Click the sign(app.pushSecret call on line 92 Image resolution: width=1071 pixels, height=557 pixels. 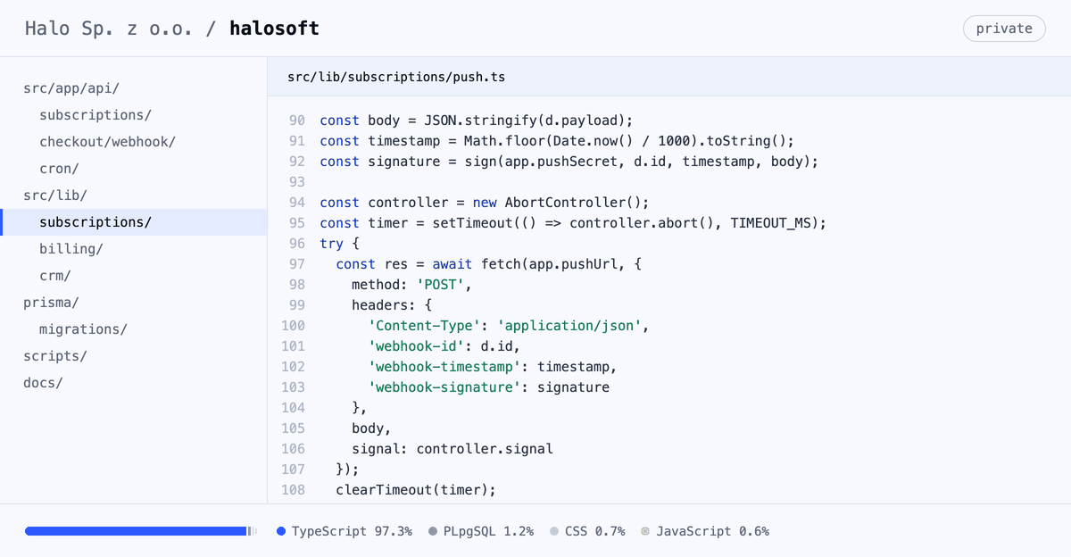[544, 162]
